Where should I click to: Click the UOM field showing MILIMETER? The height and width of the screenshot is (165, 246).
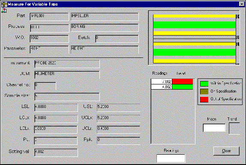point(67,75)
